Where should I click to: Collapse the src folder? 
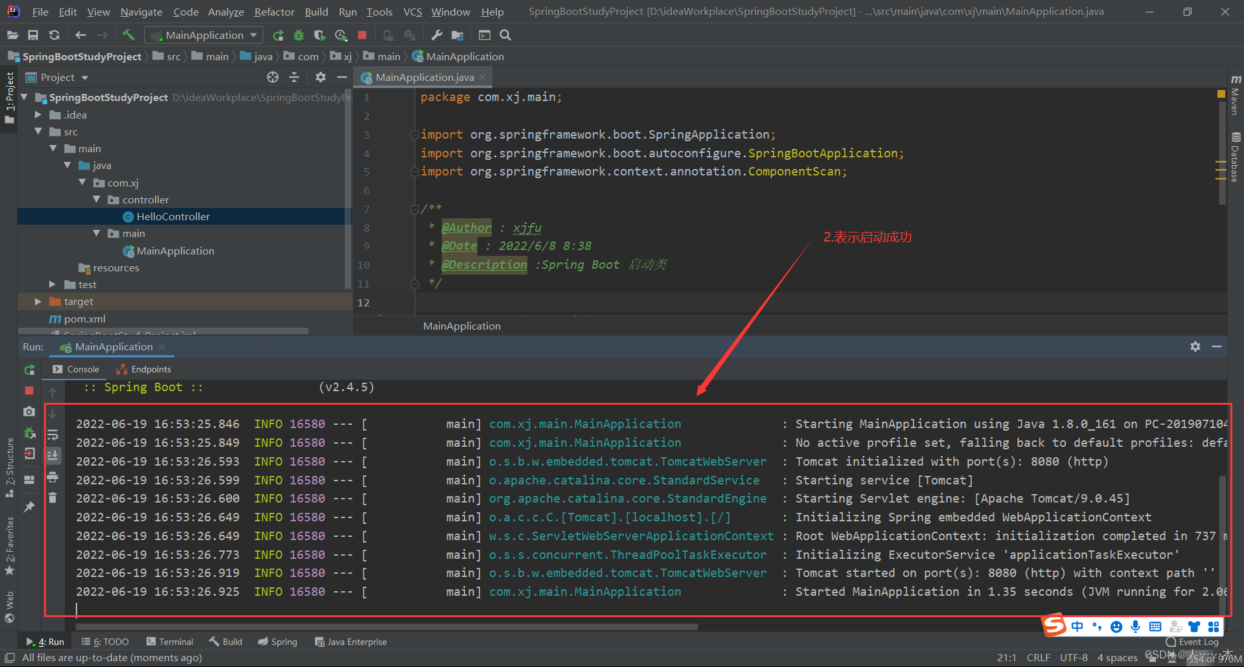click(38, 131)
